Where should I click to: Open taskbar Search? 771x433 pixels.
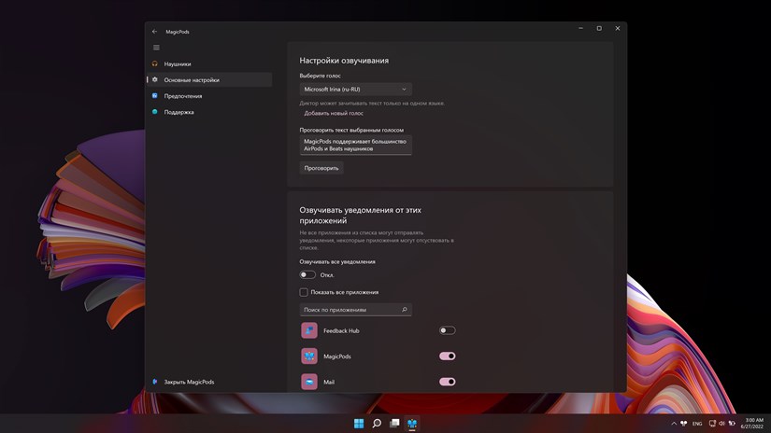pyautogui.click(x=377, y=424)
